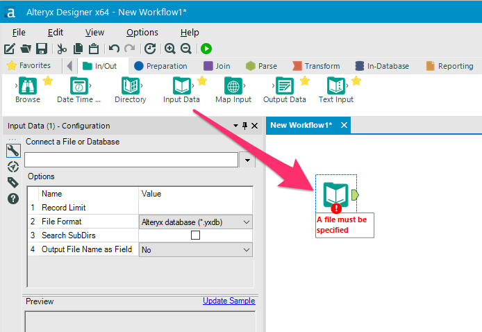
Task: Toggle favorite star on Input Data tool
Action: [x=202, y=81]
